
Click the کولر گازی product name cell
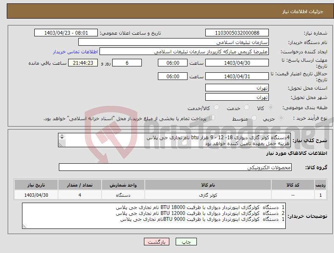pyautogui.click(x=208, y=195)
